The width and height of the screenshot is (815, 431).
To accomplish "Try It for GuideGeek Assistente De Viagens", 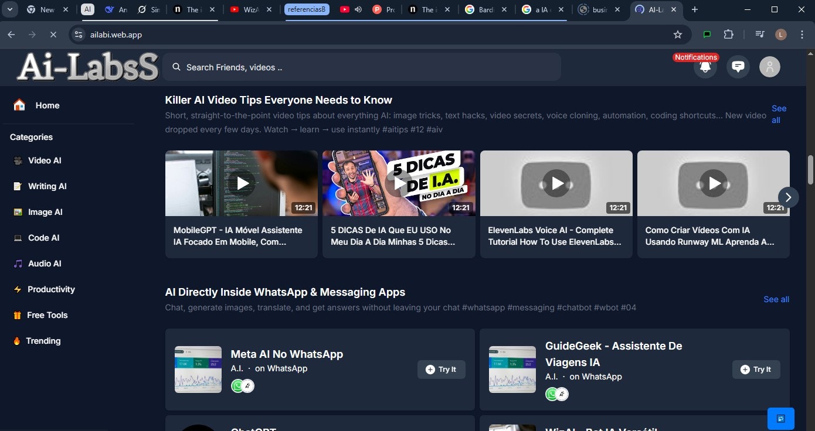I will pos(756,370).
